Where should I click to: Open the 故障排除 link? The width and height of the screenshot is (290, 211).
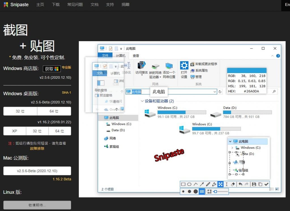click(x=37, y=149)
